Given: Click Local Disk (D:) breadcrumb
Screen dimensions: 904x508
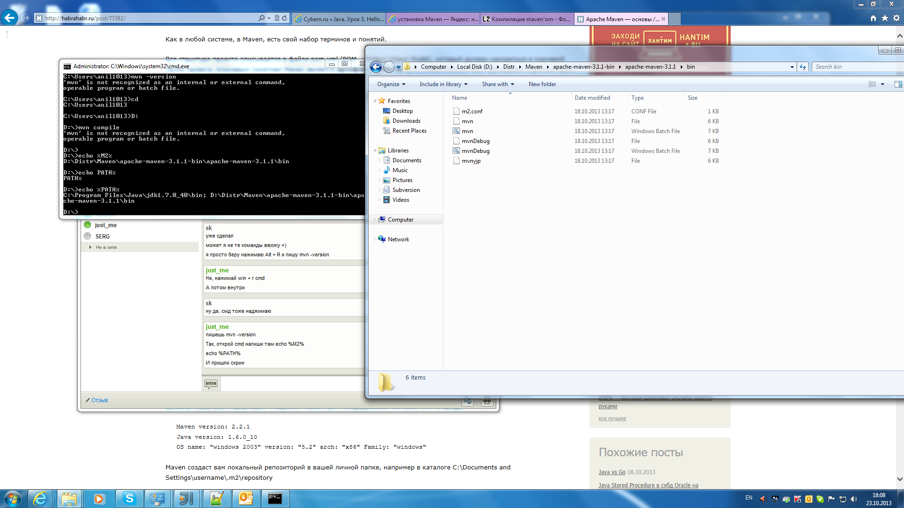Looking at the screenshot, I should [474, 67].
